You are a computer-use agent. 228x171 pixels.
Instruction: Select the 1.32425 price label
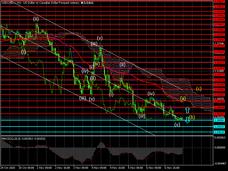219,58
